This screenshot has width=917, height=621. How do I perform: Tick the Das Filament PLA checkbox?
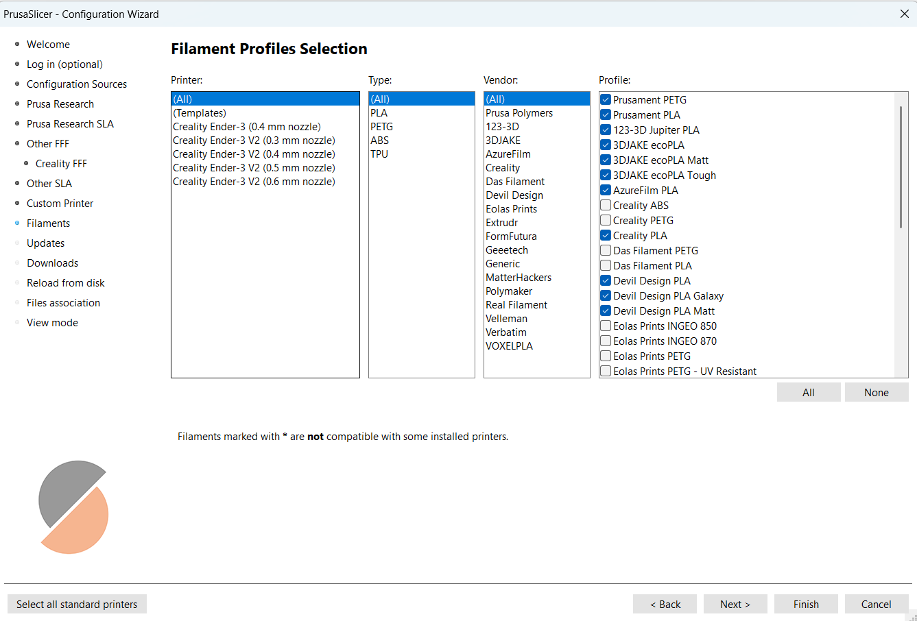click(606, 266)
